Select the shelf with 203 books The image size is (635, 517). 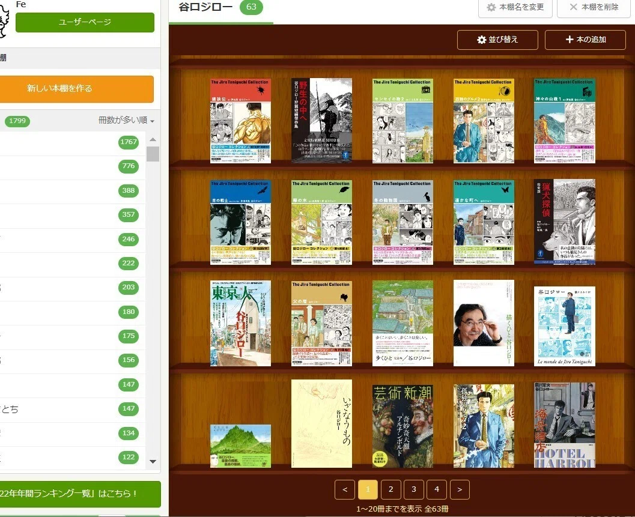(x=73, y=288)
